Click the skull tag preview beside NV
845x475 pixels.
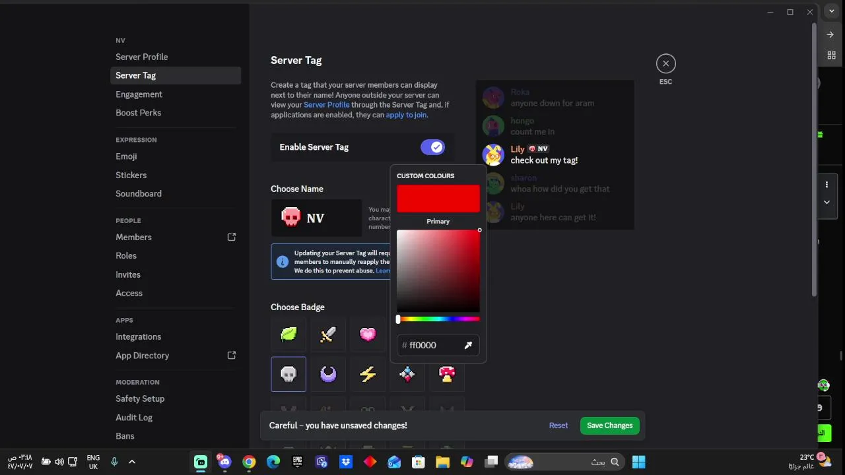coord(290,217)
